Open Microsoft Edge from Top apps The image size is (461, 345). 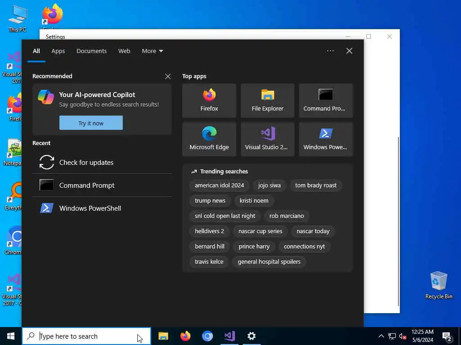pos(209,139)
